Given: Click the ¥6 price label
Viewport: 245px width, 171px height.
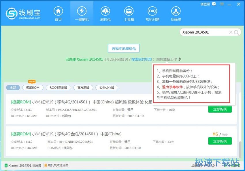Looking at the screenshot, I should (x=215, y=134).
